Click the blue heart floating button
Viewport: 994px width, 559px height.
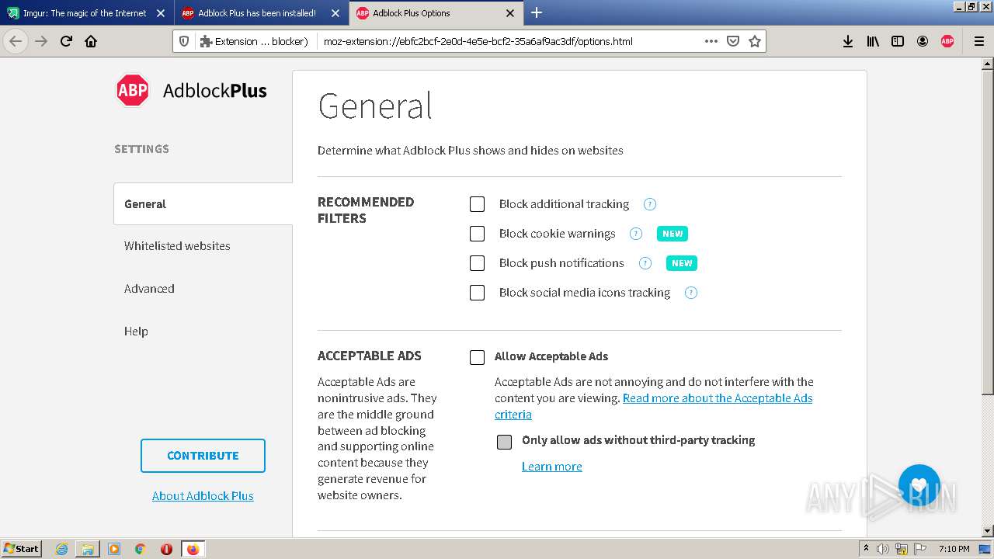click(919, 485)
